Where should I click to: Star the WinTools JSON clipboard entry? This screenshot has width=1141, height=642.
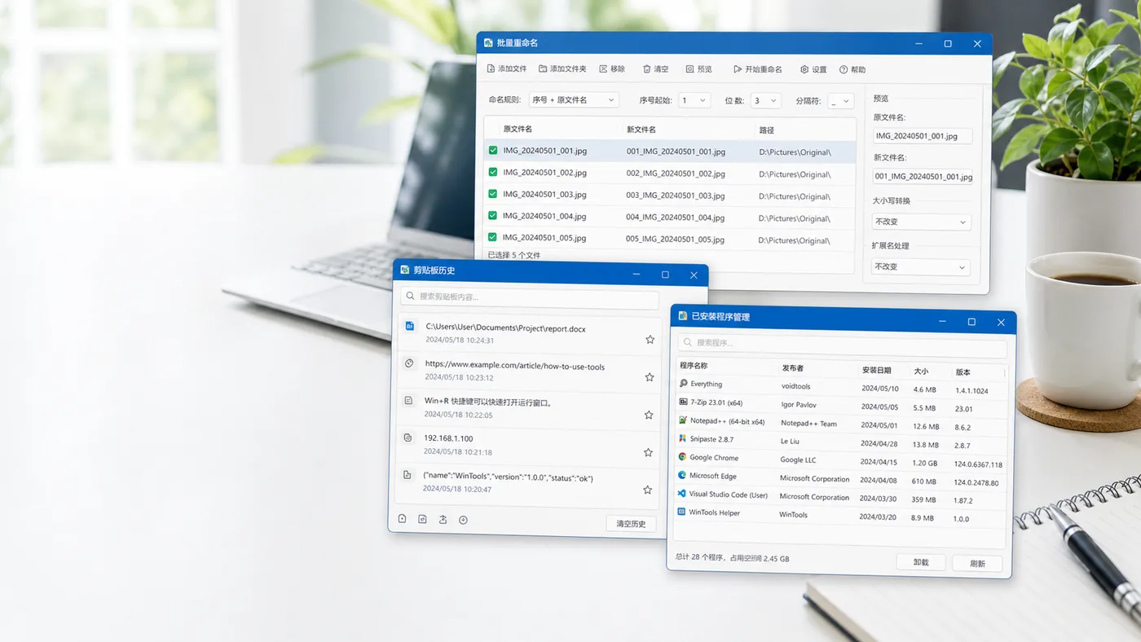647,490
